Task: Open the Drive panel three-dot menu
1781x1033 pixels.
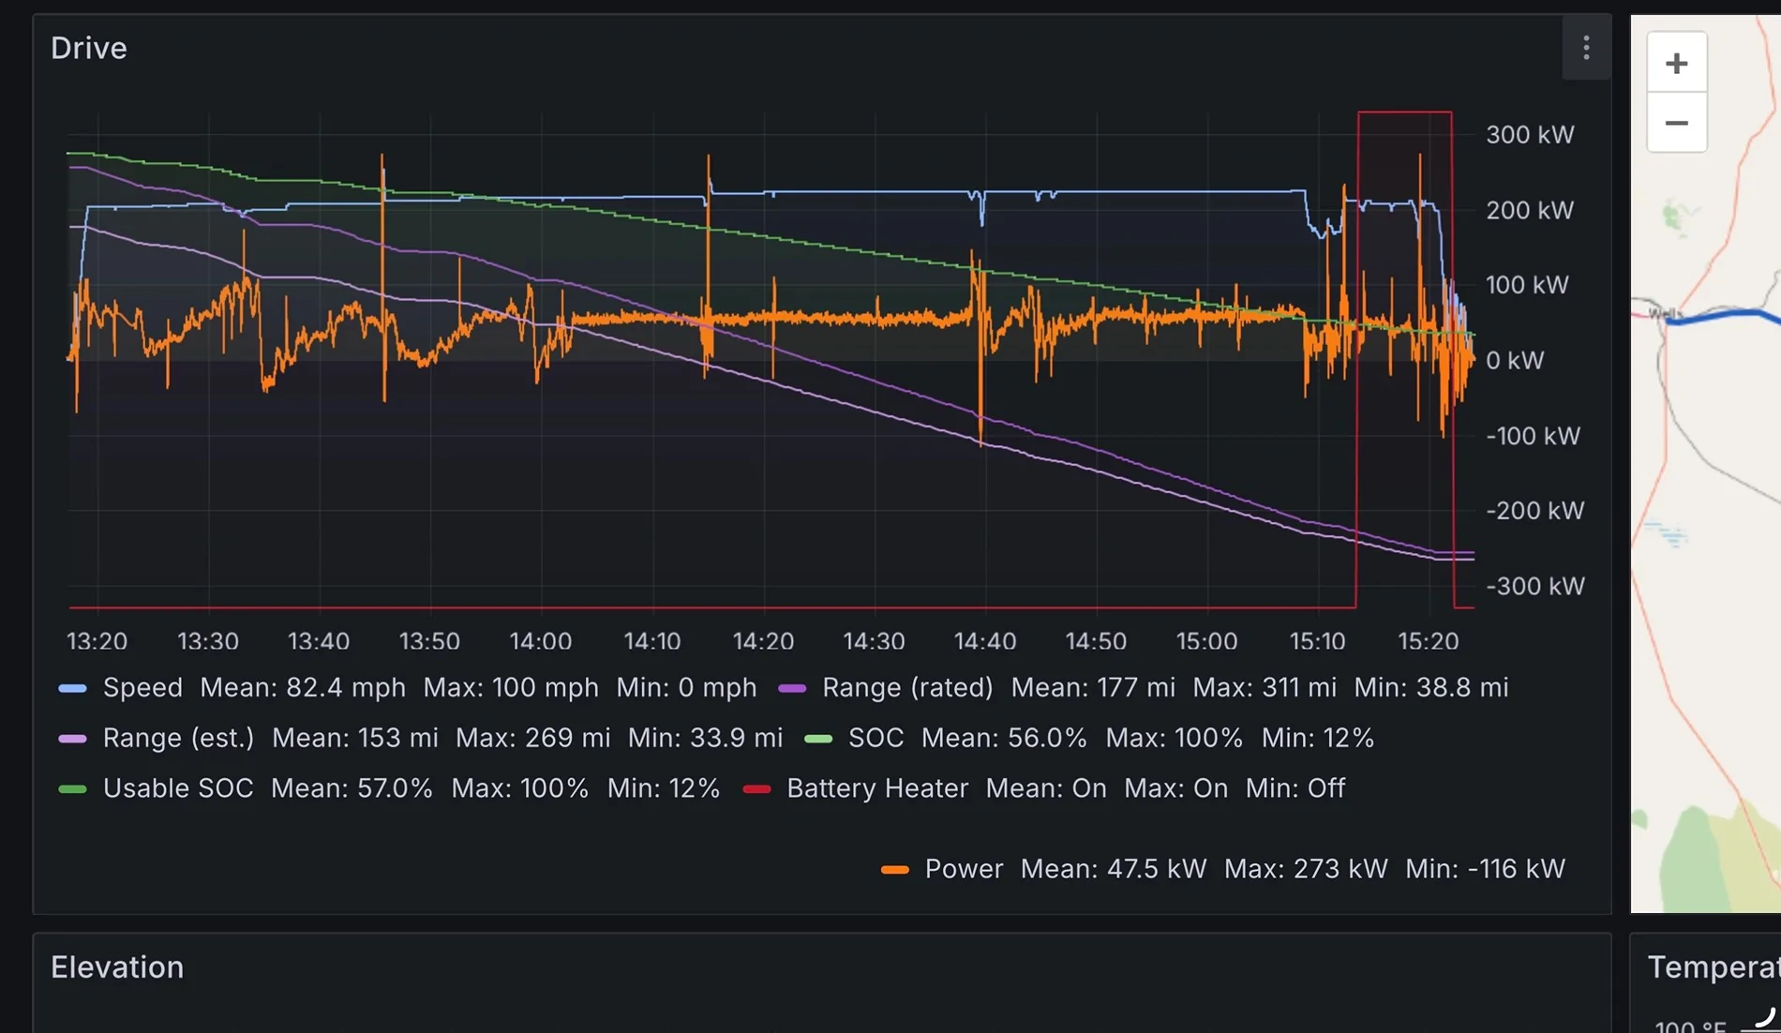Action: 1586,48
